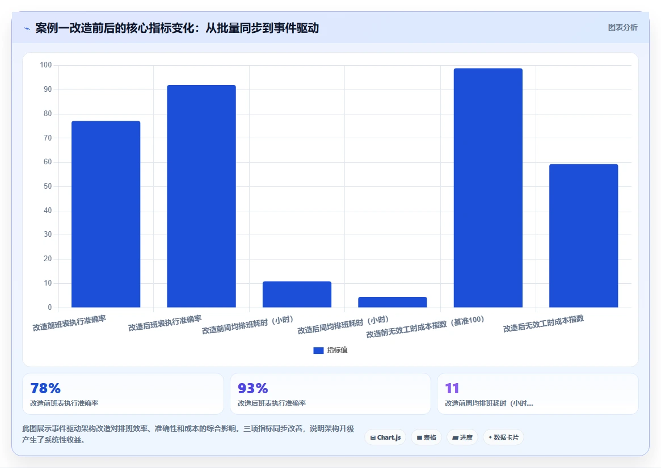Viewport: 661px width, 468px height.
Task: Open the 78% data card
Action: click(x=123, y=394)
